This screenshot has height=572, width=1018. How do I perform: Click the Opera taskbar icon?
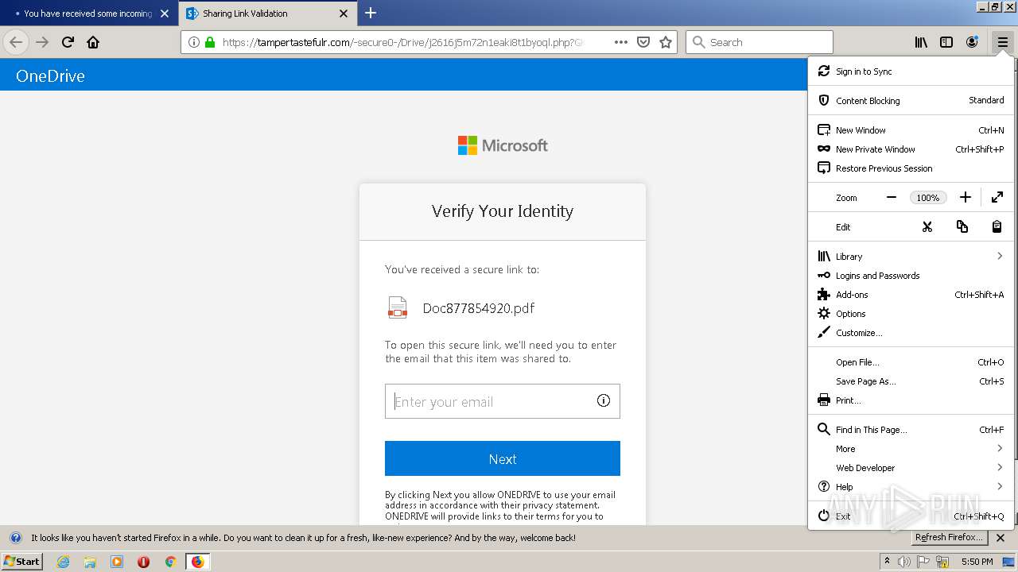tap(143, 562)
